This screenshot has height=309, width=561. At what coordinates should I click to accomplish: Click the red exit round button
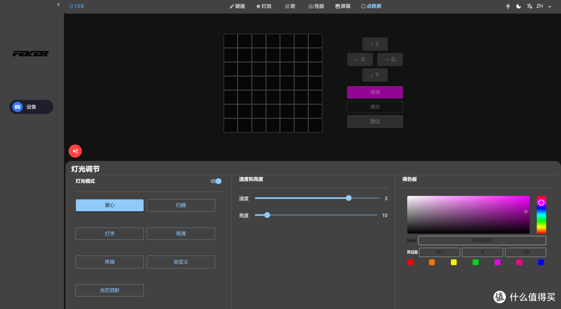coord(75,151)
